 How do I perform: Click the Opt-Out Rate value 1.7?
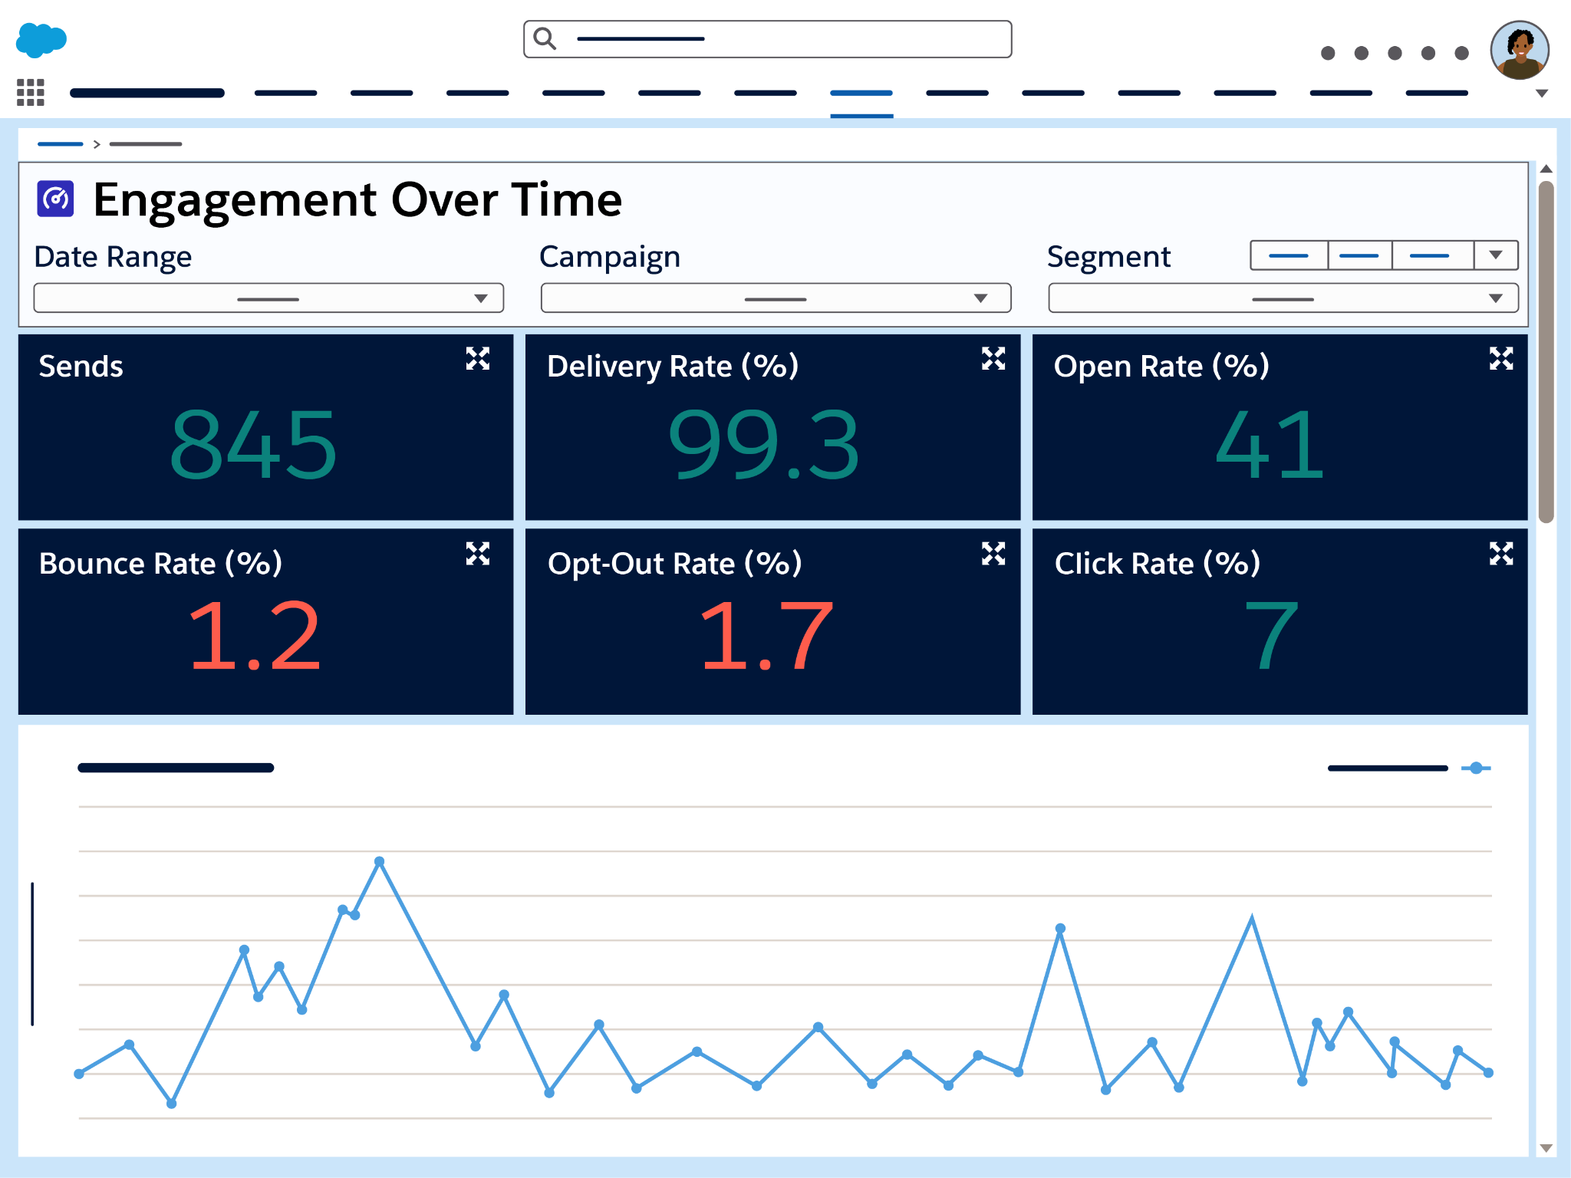click(766, 636)
